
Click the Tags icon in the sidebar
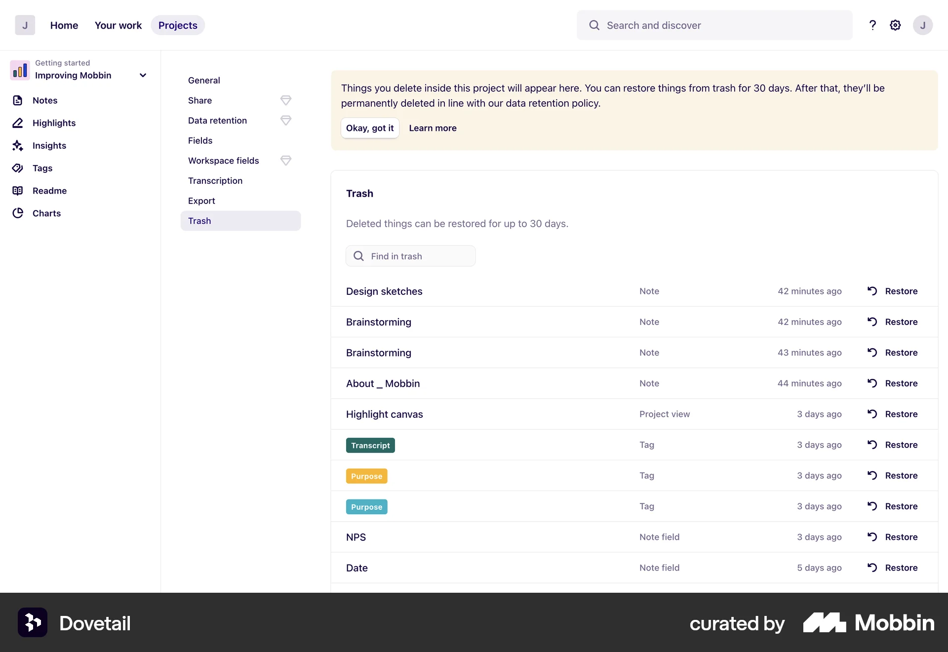(x=18, y=168)
